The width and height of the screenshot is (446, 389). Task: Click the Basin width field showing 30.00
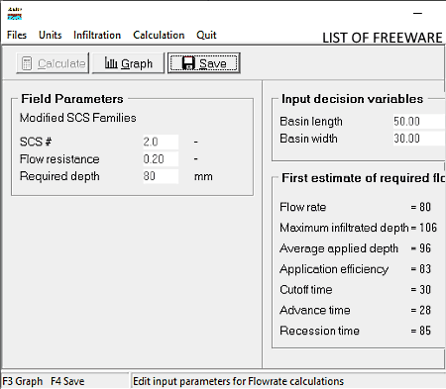pyautogui.click(x=419, y=139)
